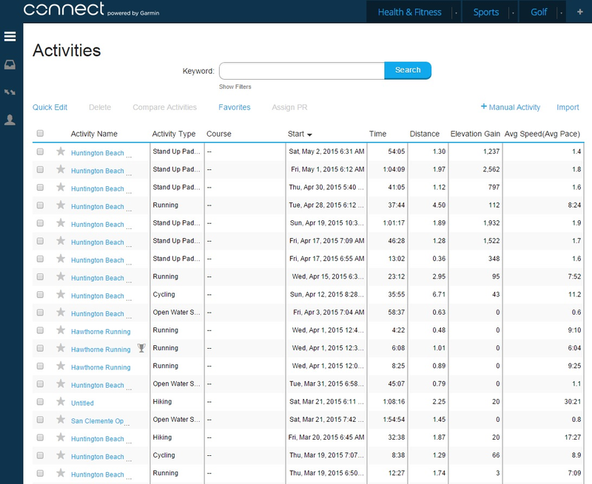Screen dimensions: 592x484
Task: Open the Sports tab
Action: [x=486, y=12]
